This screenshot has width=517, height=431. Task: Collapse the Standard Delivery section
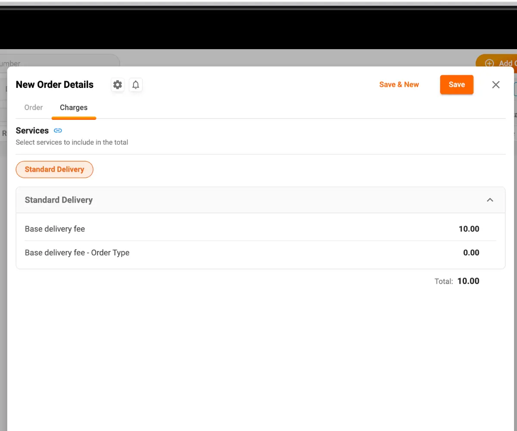(x=490, y=200)
